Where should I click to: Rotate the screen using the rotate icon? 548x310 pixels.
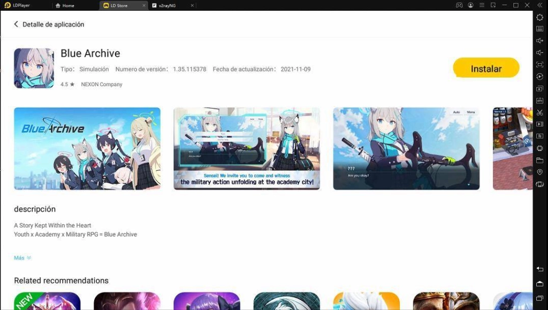click(539, 184)
